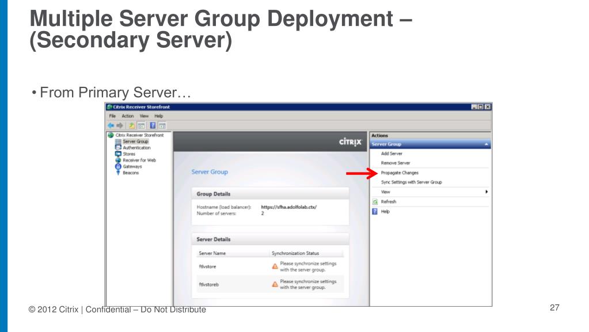Screen dimensions: 589x332
Task: Click the slide page number 27
Action: pos(554,308)
